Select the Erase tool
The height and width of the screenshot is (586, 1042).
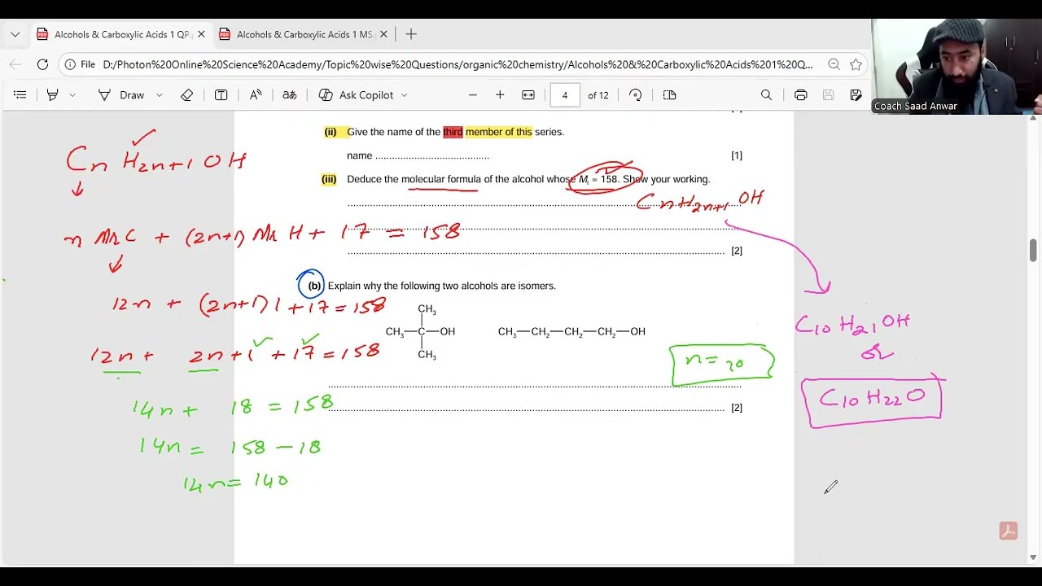tap(187, 95)
